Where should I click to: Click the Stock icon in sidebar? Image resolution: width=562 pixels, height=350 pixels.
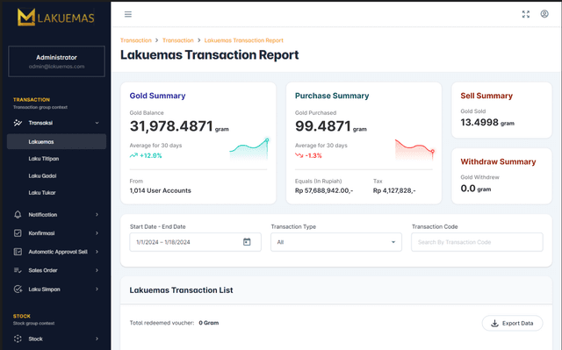coord(18,339)
